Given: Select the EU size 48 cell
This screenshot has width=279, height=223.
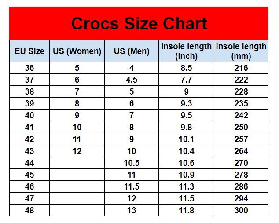Looking at the screenshot, I should 29,210.
